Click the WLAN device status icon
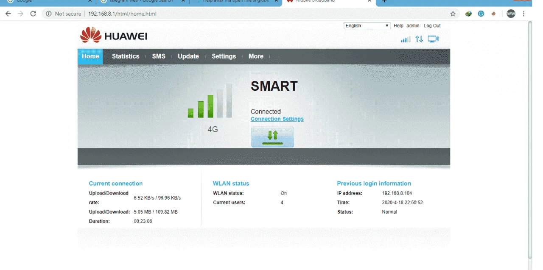This screenshot has width=543, height=270. (433, 39)
